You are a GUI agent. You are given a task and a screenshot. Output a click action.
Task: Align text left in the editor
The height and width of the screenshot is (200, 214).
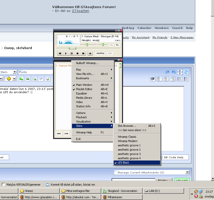pos(159,79)
